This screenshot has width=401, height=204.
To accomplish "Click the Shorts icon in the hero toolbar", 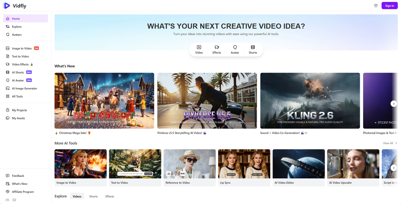I will pos(253,47).
